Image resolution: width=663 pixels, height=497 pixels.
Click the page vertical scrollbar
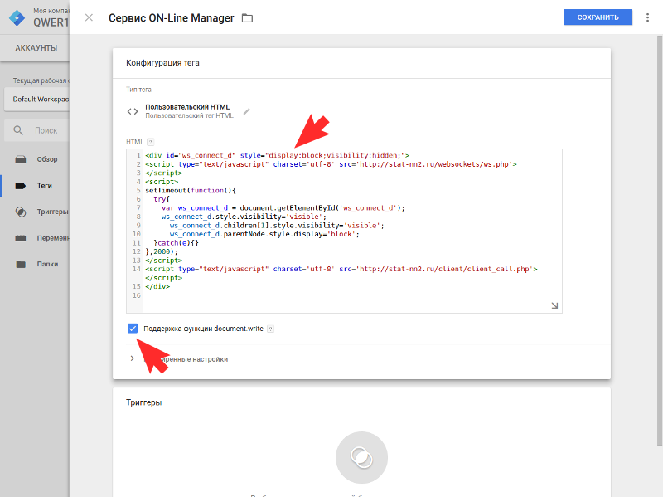click(x=659, y=241)
